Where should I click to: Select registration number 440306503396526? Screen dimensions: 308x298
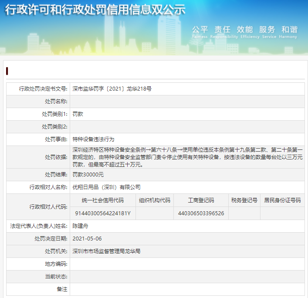coord(201,213)
